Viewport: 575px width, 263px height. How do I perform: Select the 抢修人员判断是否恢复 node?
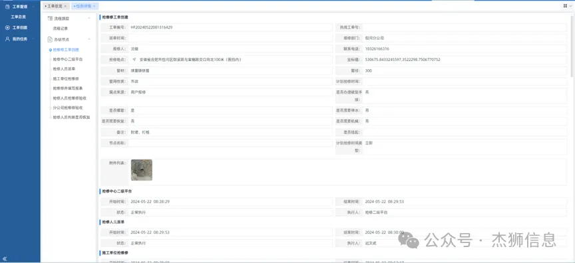pos(71,118)
